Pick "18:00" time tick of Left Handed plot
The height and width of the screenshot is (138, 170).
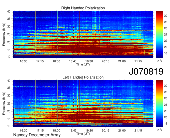[56, 130]
